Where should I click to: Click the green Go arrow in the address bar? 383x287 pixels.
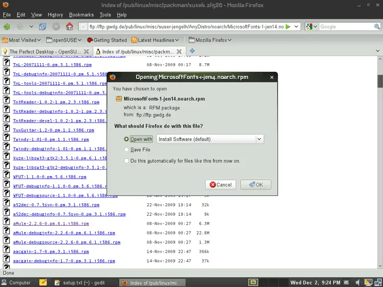288,27
